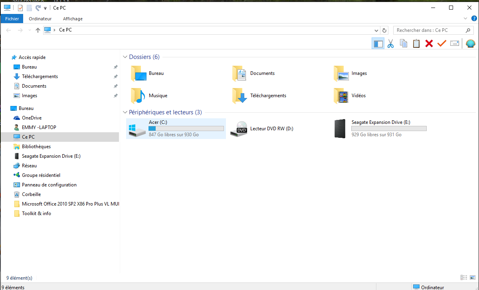Click the New folder icon in title bar

(29, 8)
